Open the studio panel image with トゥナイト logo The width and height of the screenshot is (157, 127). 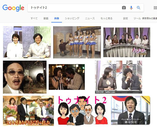[x=127, y=42]
